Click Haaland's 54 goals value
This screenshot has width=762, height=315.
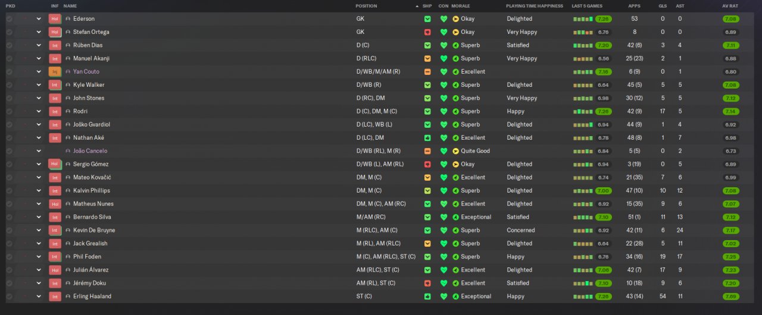point(663,296)
